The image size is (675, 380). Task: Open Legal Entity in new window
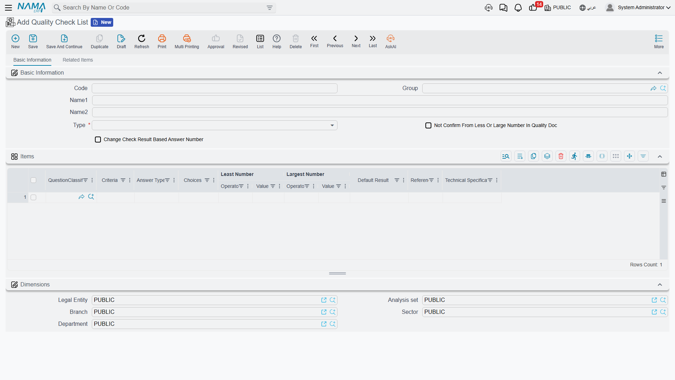click(x=324, y=300)
